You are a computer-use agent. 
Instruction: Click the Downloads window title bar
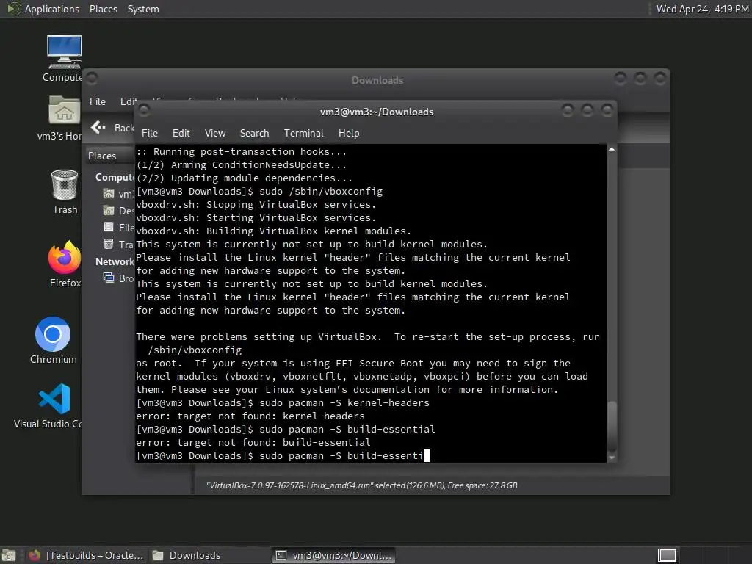pyautogui.click(x=377, y=80)
